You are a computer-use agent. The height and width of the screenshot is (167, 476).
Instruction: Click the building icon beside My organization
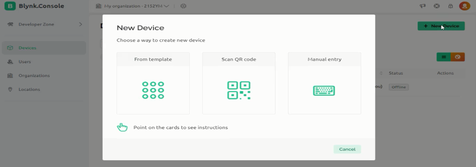click(99, 6)
